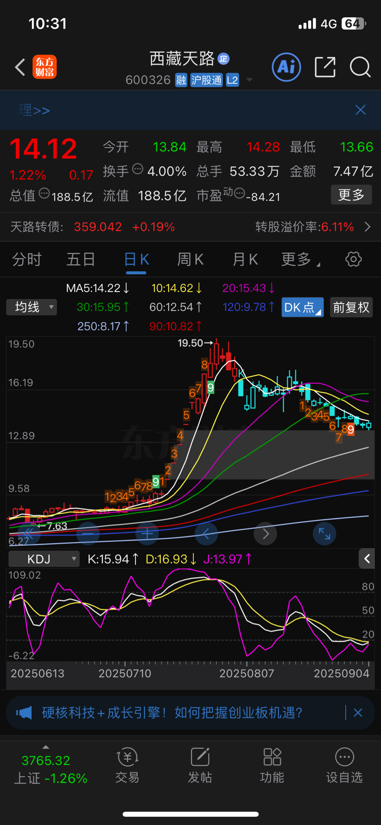Open the 发帖 post tab
Image resolution: width=381 pixels, height=825 pixels.
click(200, 765)
